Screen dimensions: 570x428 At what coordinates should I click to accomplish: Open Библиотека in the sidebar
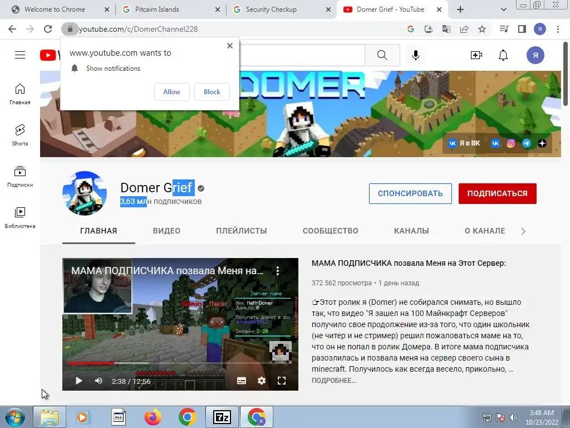pyautogui.click(x=20, y=218)
